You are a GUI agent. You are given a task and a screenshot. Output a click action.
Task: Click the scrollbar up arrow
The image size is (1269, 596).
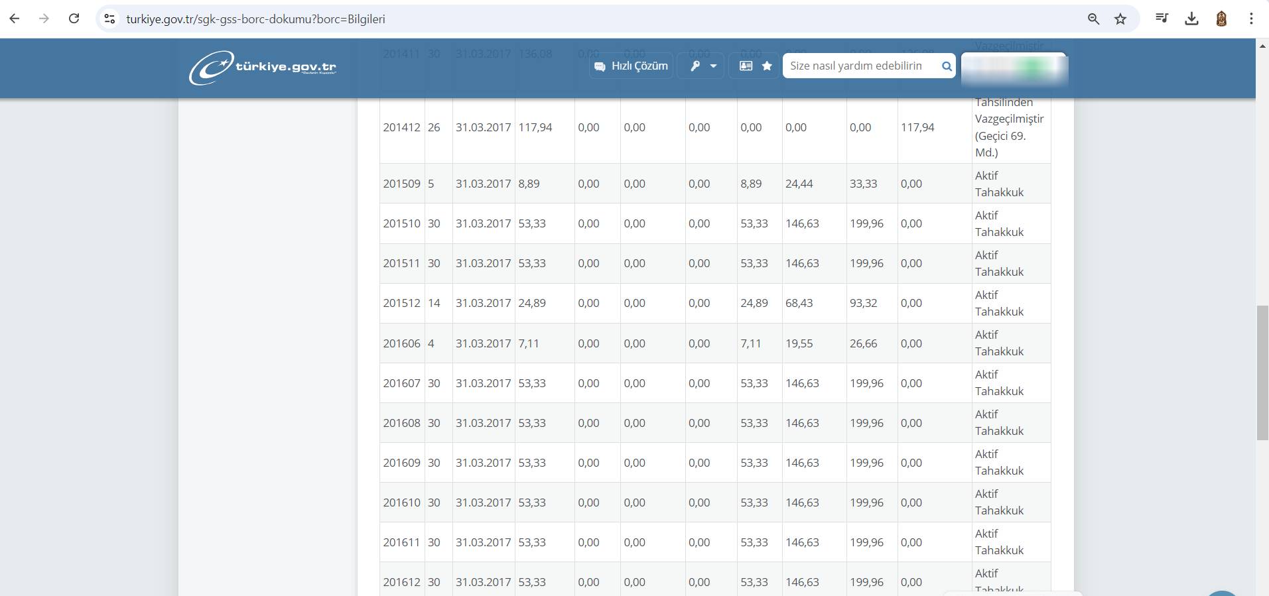click(x=1262, y=45)
